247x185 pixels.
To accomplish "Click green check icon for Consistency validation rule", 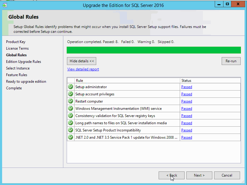I will point(71,116).
